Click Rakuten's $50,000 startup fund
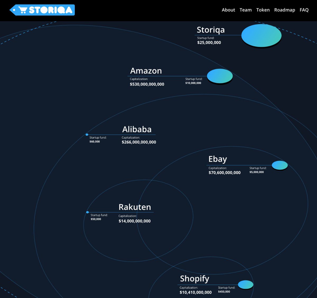Viewport: 317px width, 298px height. 96,219
